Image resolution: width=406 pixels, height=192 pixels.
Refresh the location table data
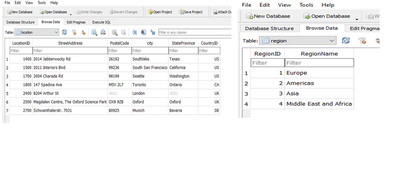click(x=64, y=32)
